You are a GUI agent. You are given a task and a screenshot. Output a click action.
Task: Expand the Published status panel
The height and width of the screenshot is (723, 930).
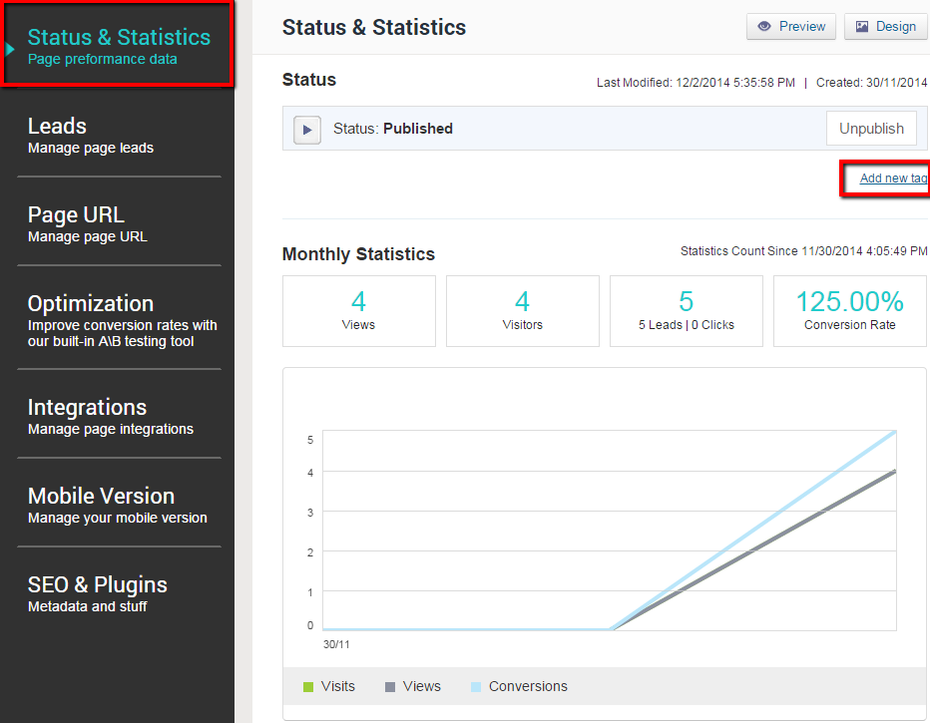point(306,129)
